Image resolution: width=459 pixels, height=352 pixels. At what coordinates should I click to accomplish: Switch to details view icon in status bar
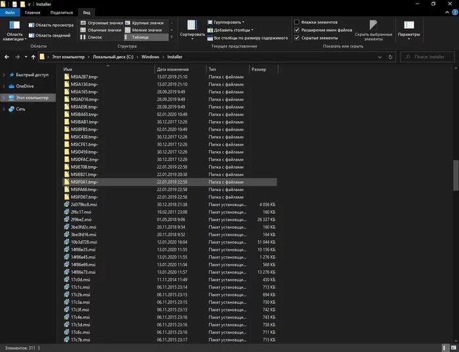coord(445,348)
